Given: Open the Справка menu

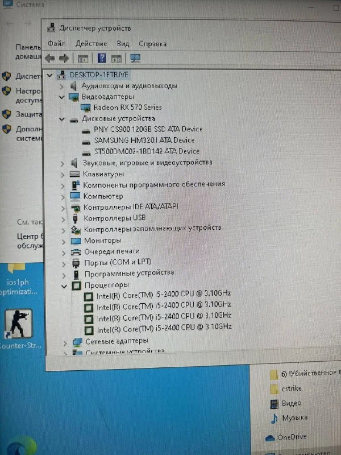Looking at the screenshot, I should click(x=152, y=43).
